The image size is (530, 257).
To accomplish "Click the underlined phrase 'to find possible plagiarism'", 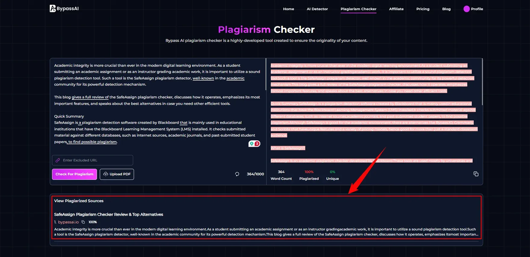I will (92, 142).
